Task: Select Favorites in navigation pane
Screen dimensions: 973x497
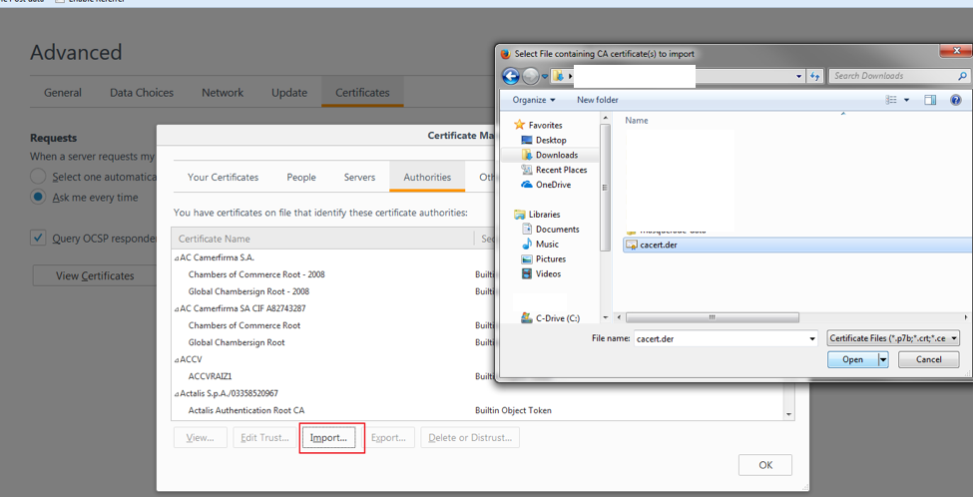Action: (x=539, y=125)
